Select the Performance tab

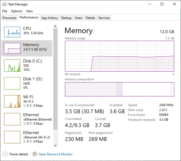coord(29,17)
